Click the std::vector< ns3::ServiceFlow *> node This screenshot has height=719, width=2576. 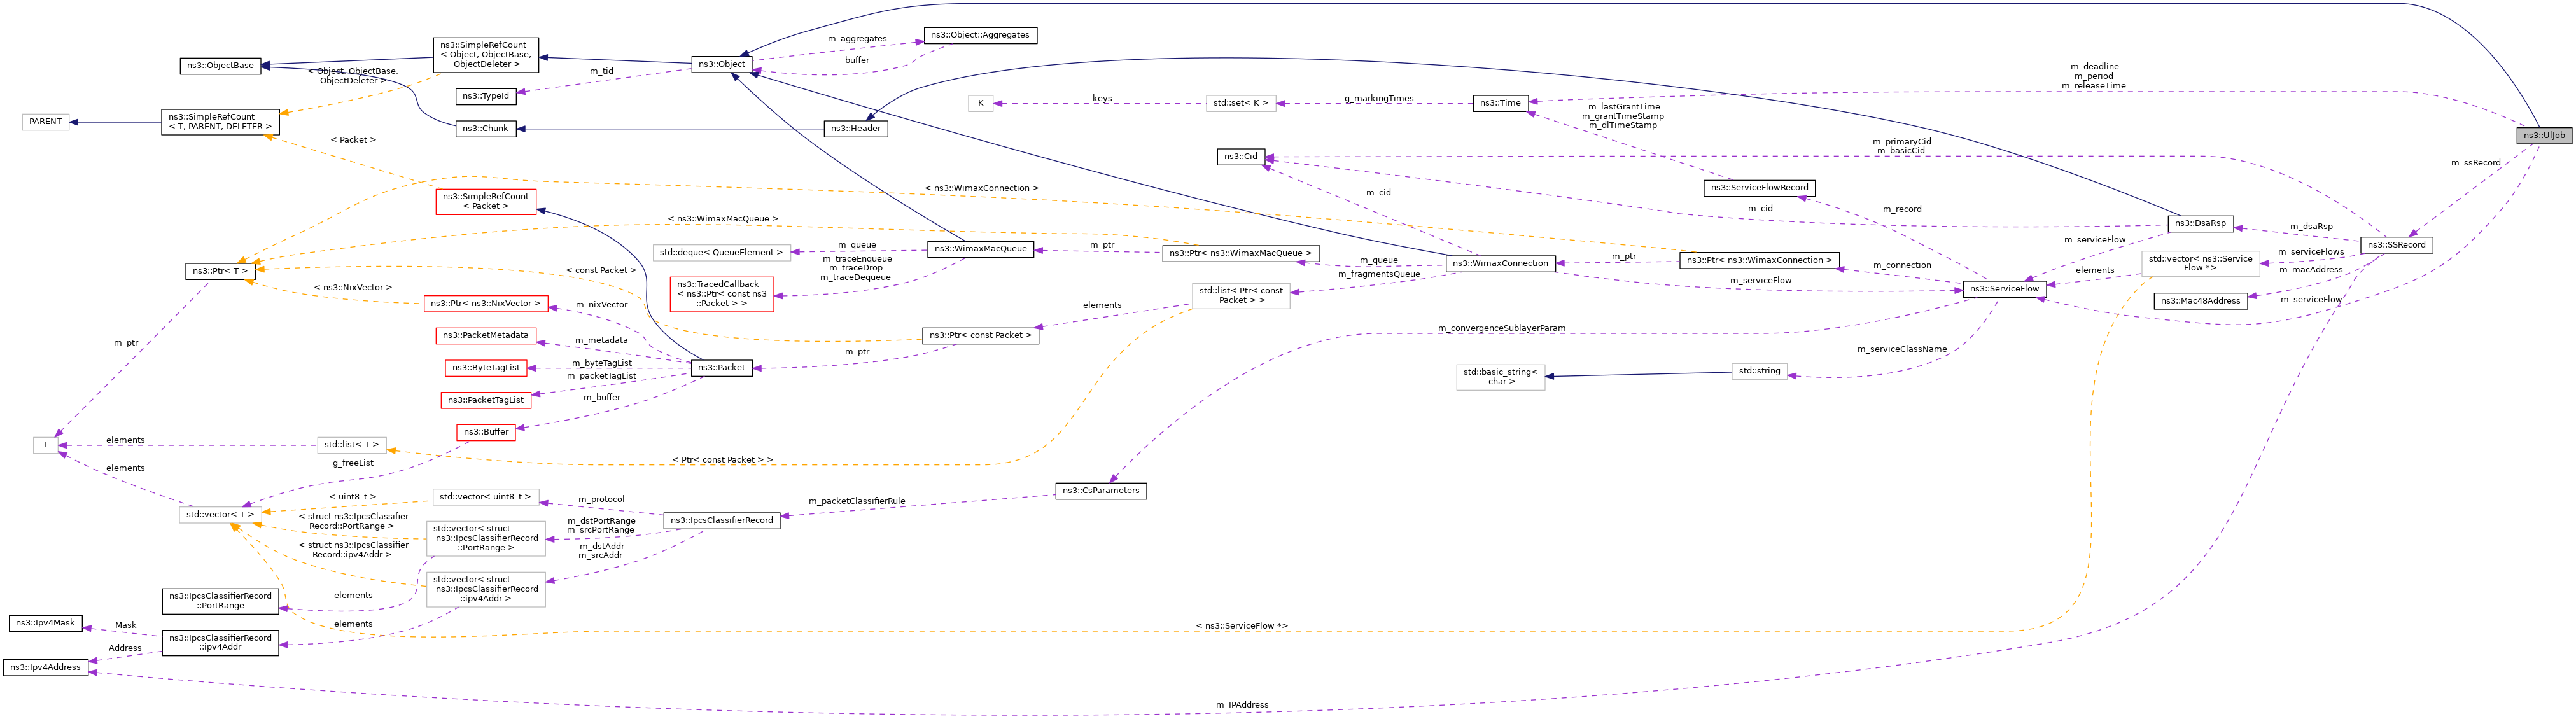pos(2200,263)
